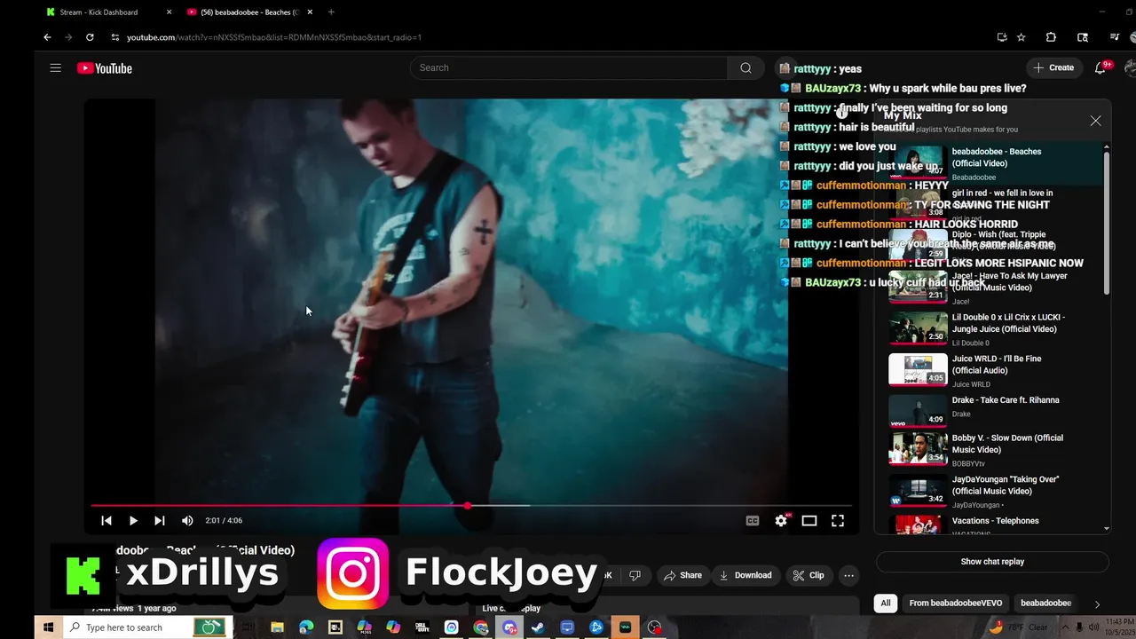
Task: Open JayDaYoungan Taking Over thumbnail
Action: [918, 490]
